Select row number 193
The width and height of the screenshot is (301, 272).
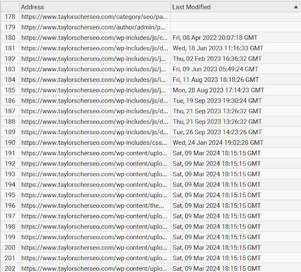10,174
